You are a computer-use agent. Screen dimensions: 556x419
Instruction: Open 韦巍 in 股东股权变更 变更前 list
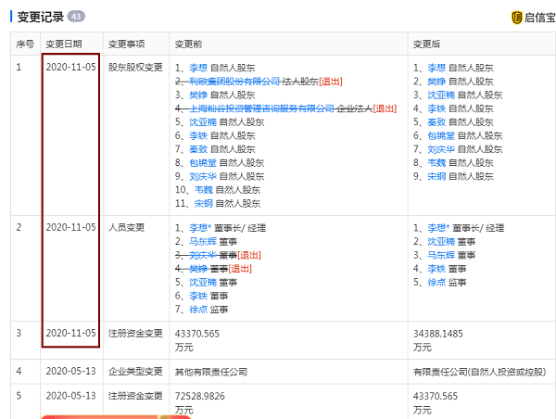click(204, 190)
